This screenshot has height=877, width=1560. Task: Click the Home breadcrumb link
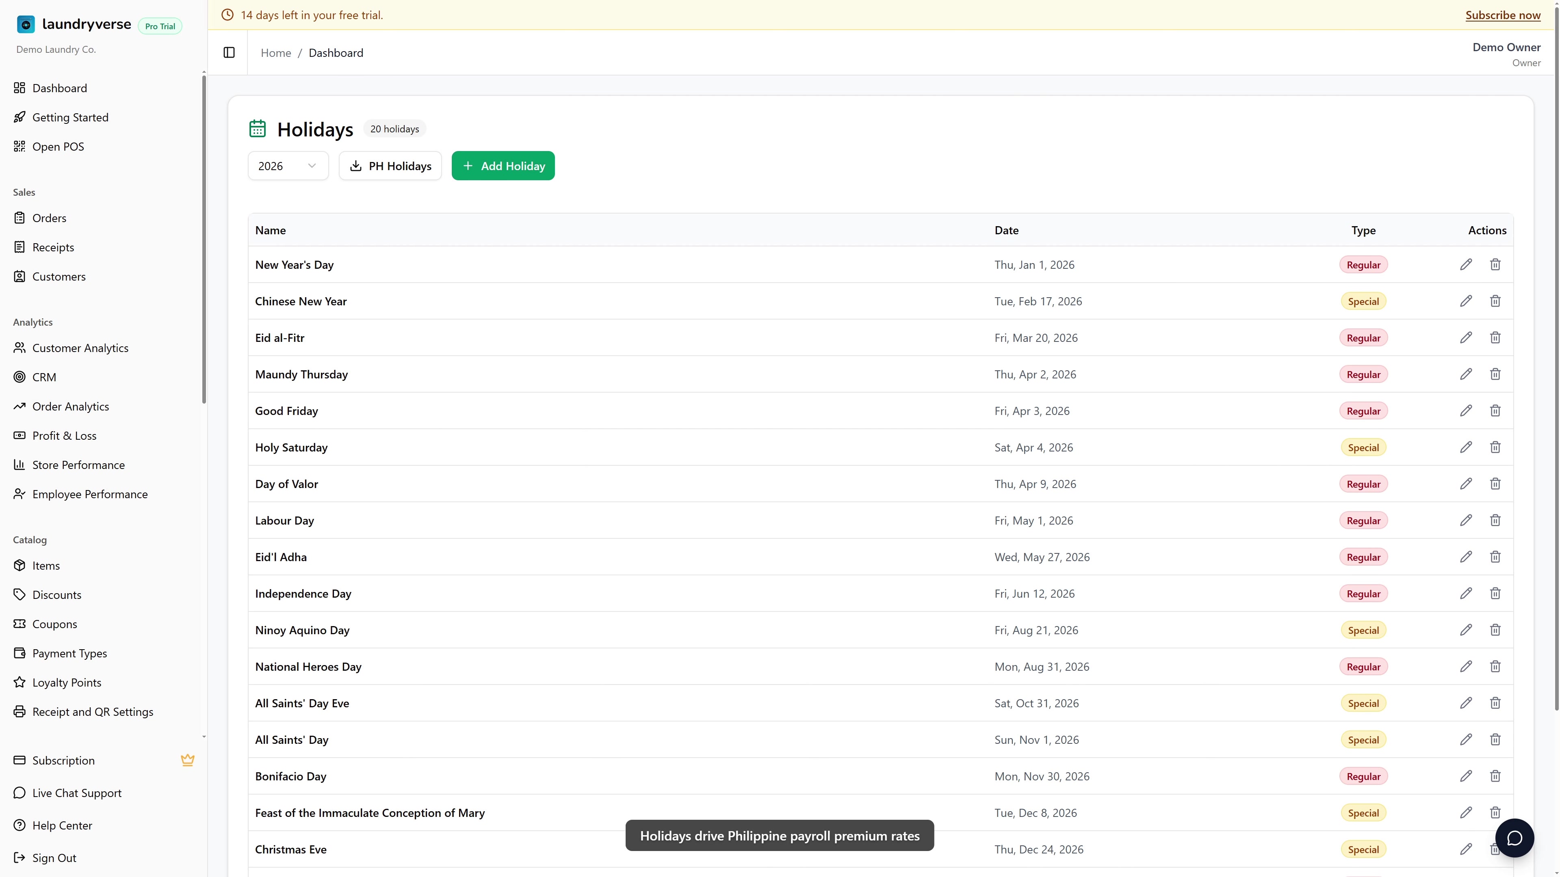click(x=276, y=53)
